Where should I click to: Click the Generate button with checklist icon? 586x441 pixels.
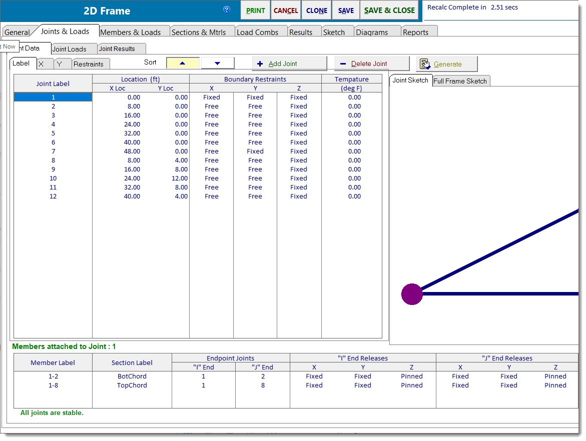[x=447, y=64]
